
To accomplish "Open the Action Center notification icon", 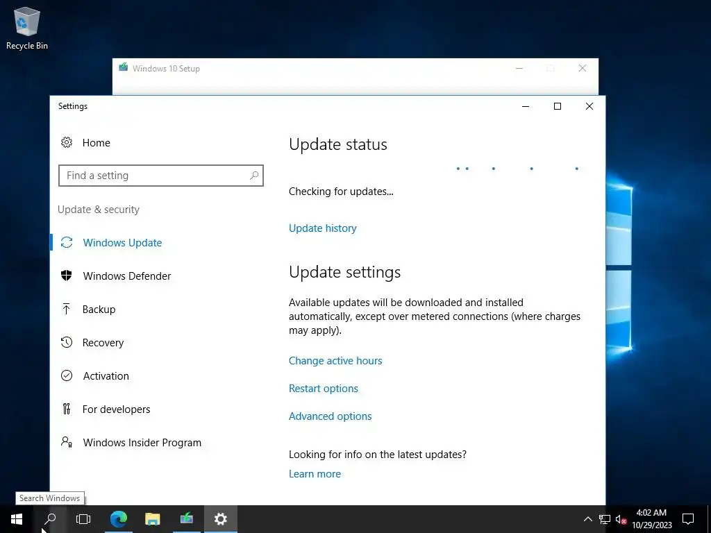I will [688, 519].
